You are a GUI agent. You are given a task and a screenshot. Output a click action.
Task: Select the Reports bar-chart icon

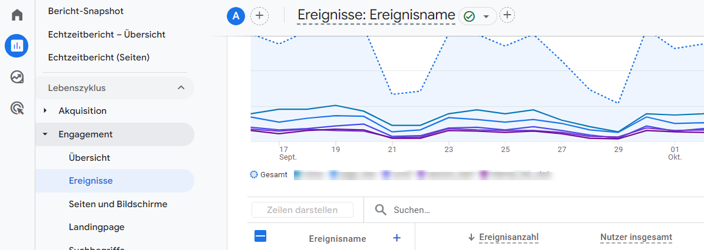[16, 46]
